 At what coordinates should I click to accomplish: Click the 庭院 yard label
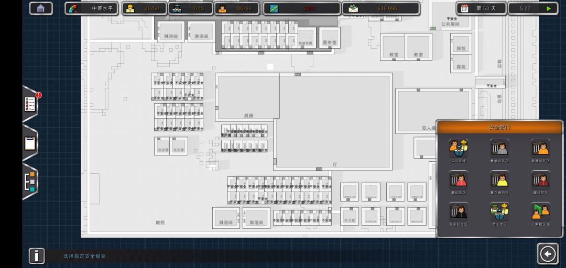click(160, 222)
